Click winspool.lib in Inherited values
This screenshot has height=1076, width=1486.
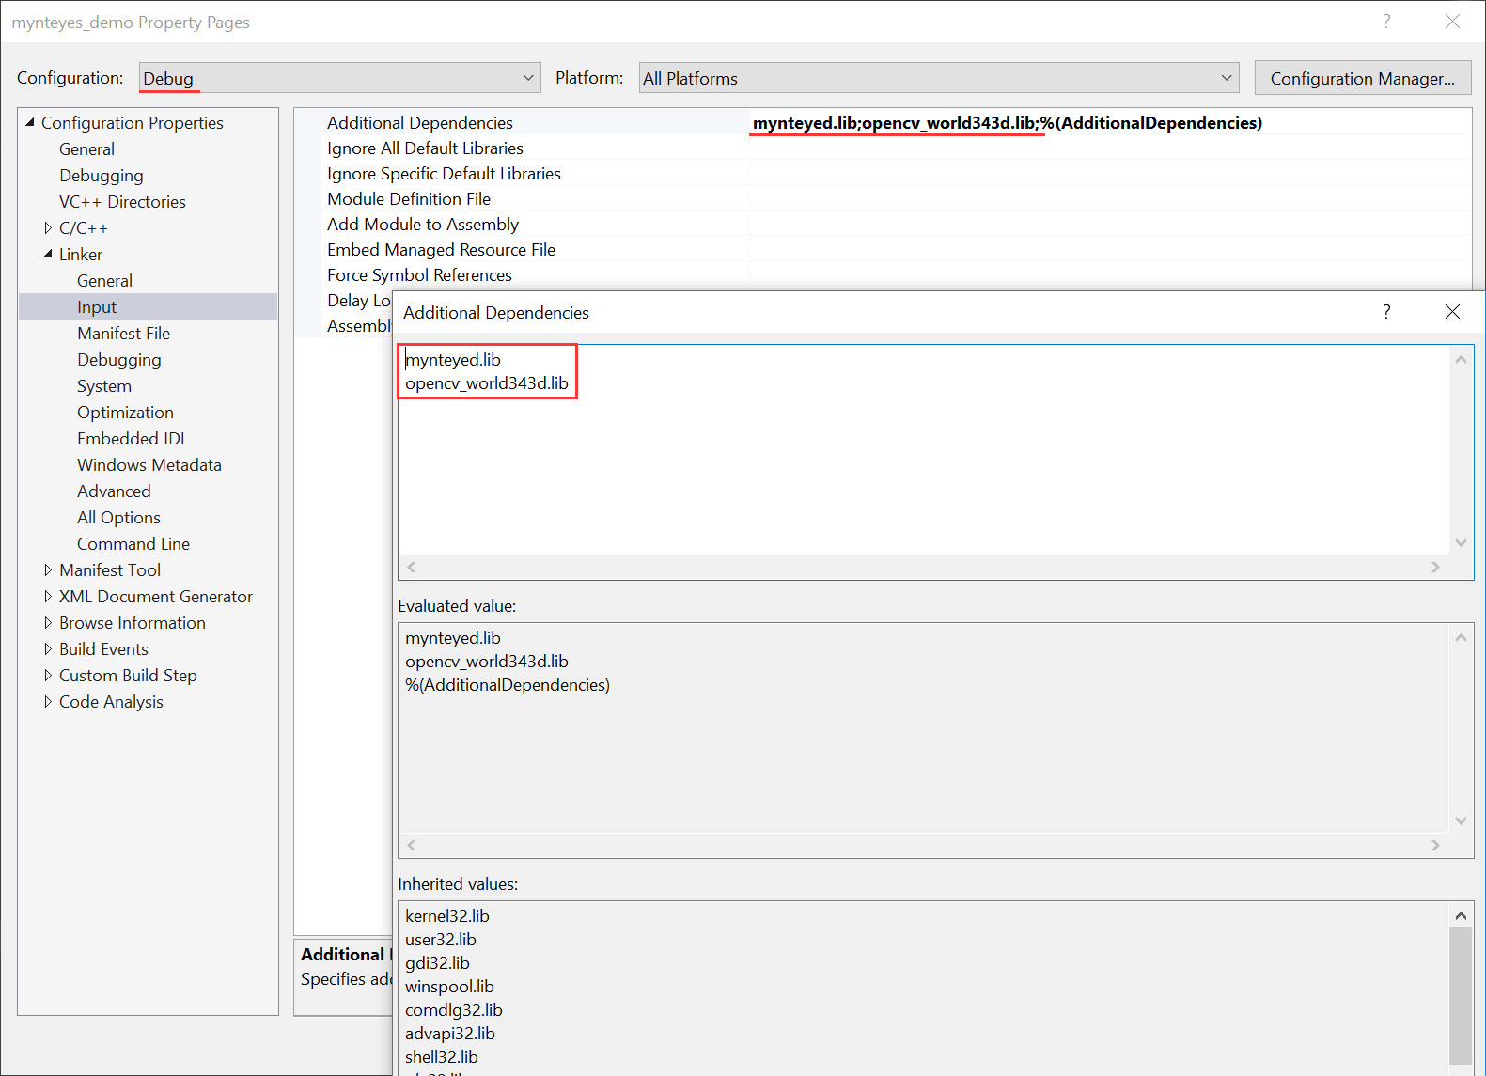point(449,987)
